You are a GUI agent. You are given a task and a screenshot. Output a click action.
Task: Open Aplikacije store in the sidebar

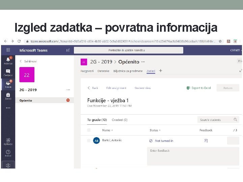pos(8,142)
